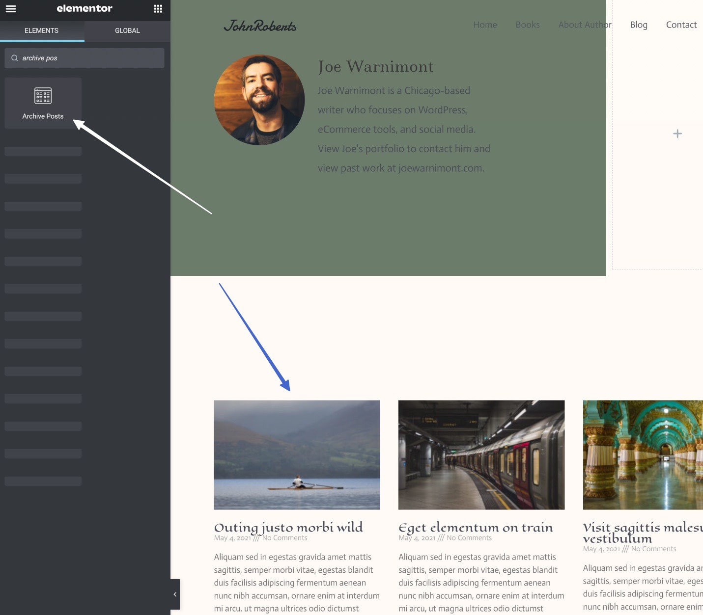This screenshot has width=703, height=615.
Task: Open the post titled Outing justo morbi wild
Action: 288,527
